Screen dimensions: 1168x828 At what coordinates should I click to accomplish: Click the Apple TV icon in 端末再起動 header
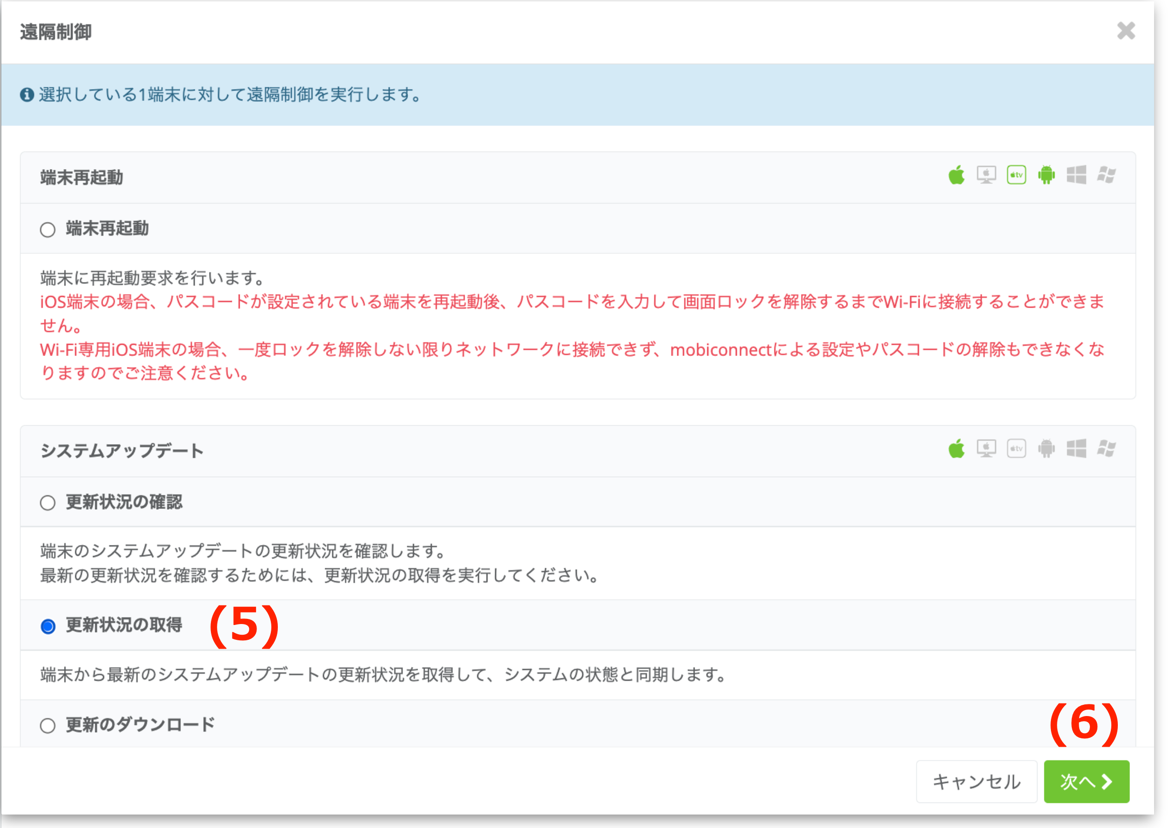(x=1016, y=175)
